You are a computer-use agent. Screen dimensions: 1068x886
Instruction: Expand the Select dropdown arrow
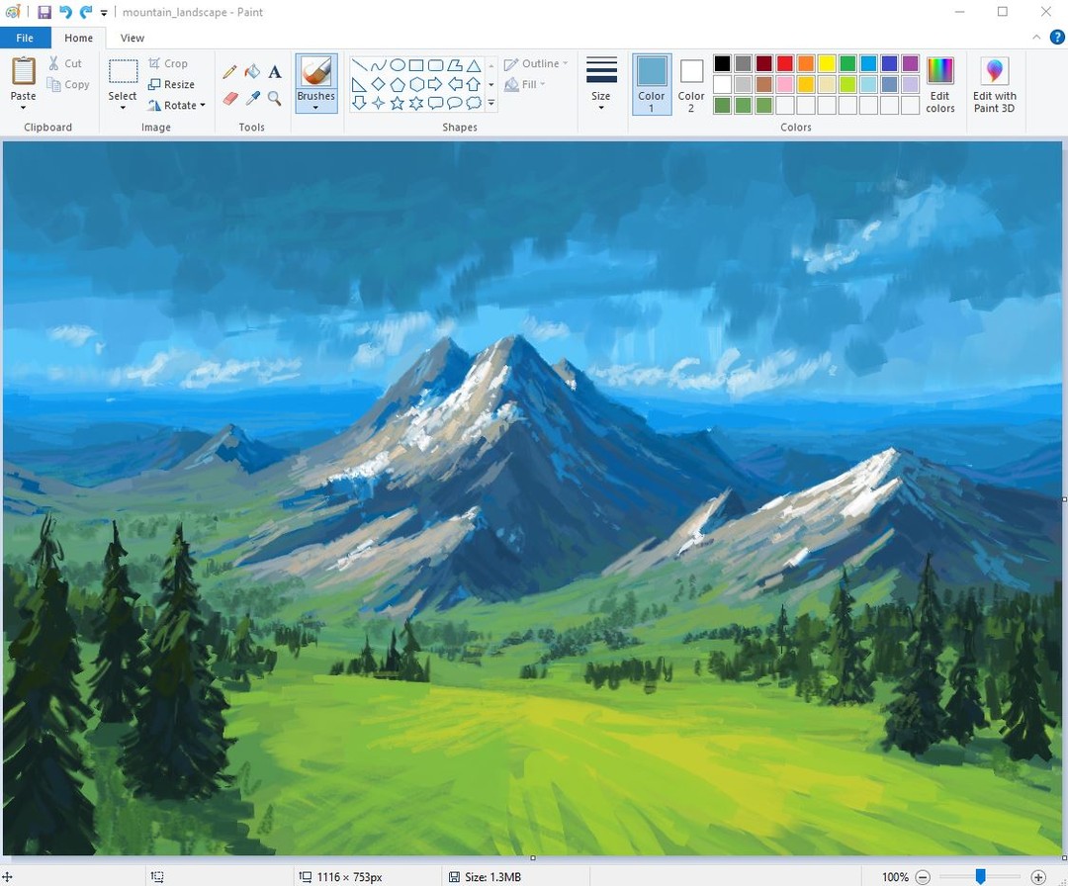click(x=123, y=108)
